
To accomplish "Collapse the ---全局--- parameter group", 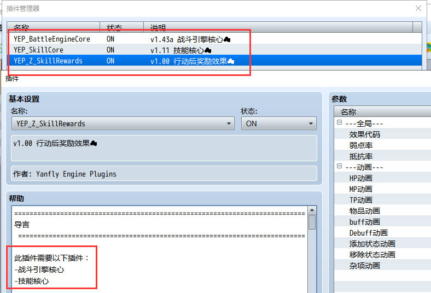I will [x=340, y=122].
